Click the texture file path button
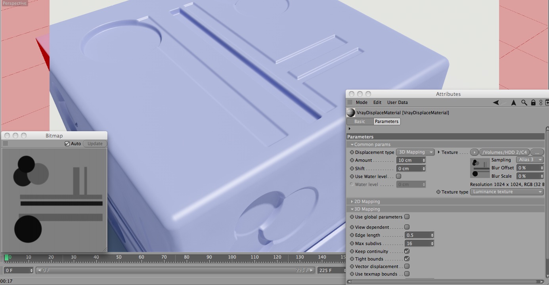Screen dimensions: 549x285 [504, 152]
